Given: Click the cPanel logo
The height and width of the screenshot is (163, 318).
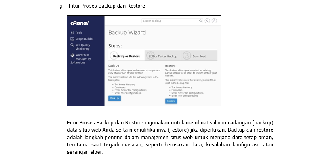Looking at the screenshot, I should tap(80, 23).
